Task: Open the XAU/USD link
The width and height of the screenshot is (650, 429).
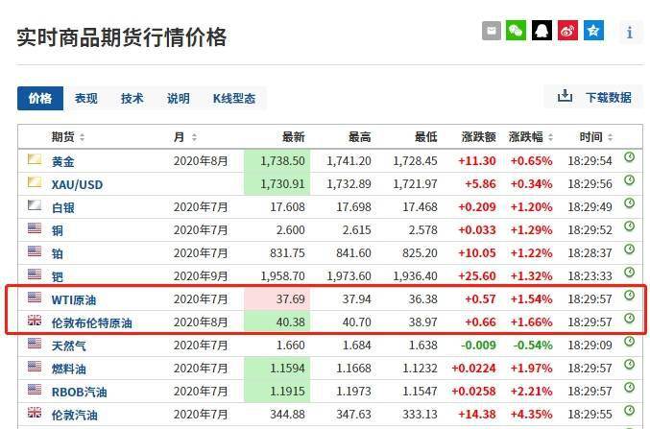Action: pyautogui.click(x=78, y=184)
